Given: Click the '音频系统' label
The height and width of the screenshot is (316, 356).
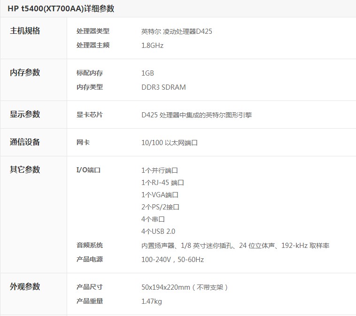Looking at the screenshot, I should [x=90, y=246].
